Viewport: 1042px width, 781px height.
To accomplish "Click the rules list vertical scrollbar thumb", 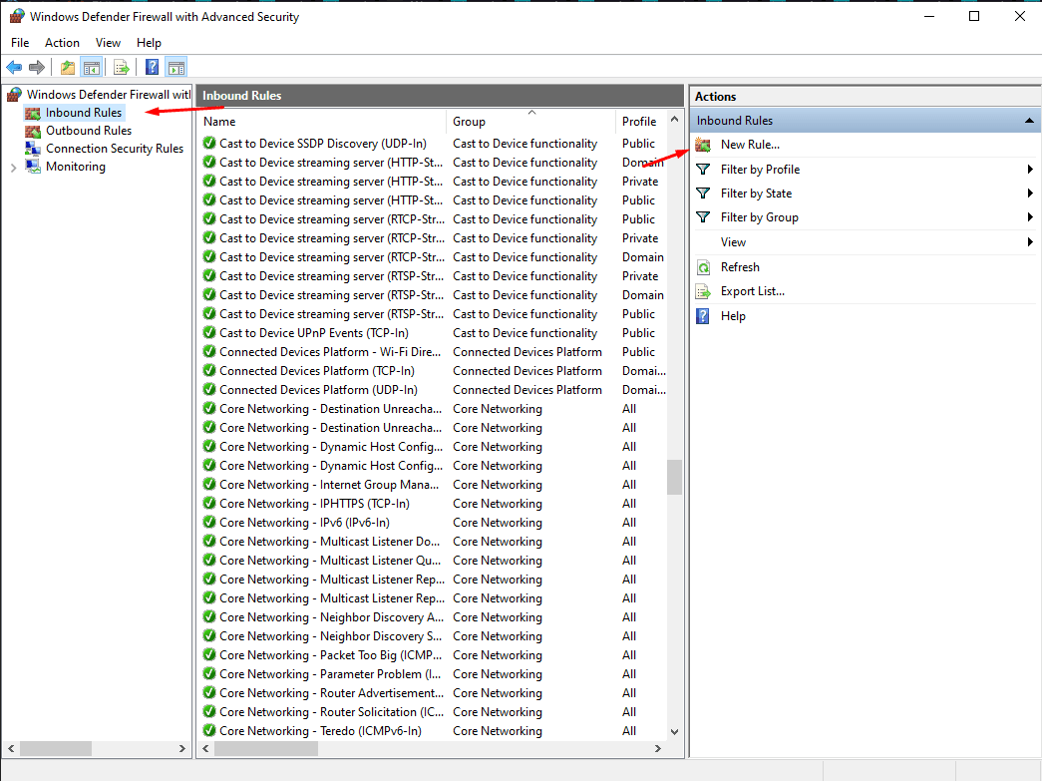I will point(674,477).
